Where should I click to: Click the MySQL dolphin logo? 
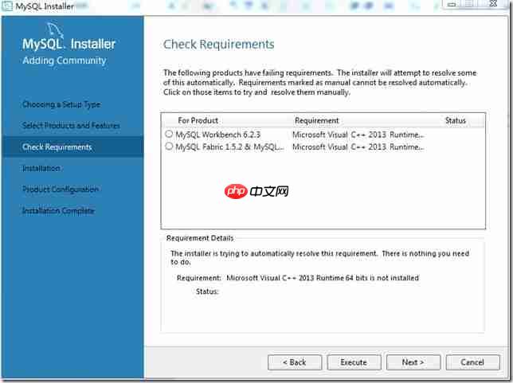pos(55,30)
